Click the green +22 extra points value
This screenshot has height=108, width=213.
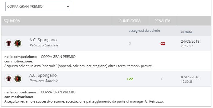130,79
